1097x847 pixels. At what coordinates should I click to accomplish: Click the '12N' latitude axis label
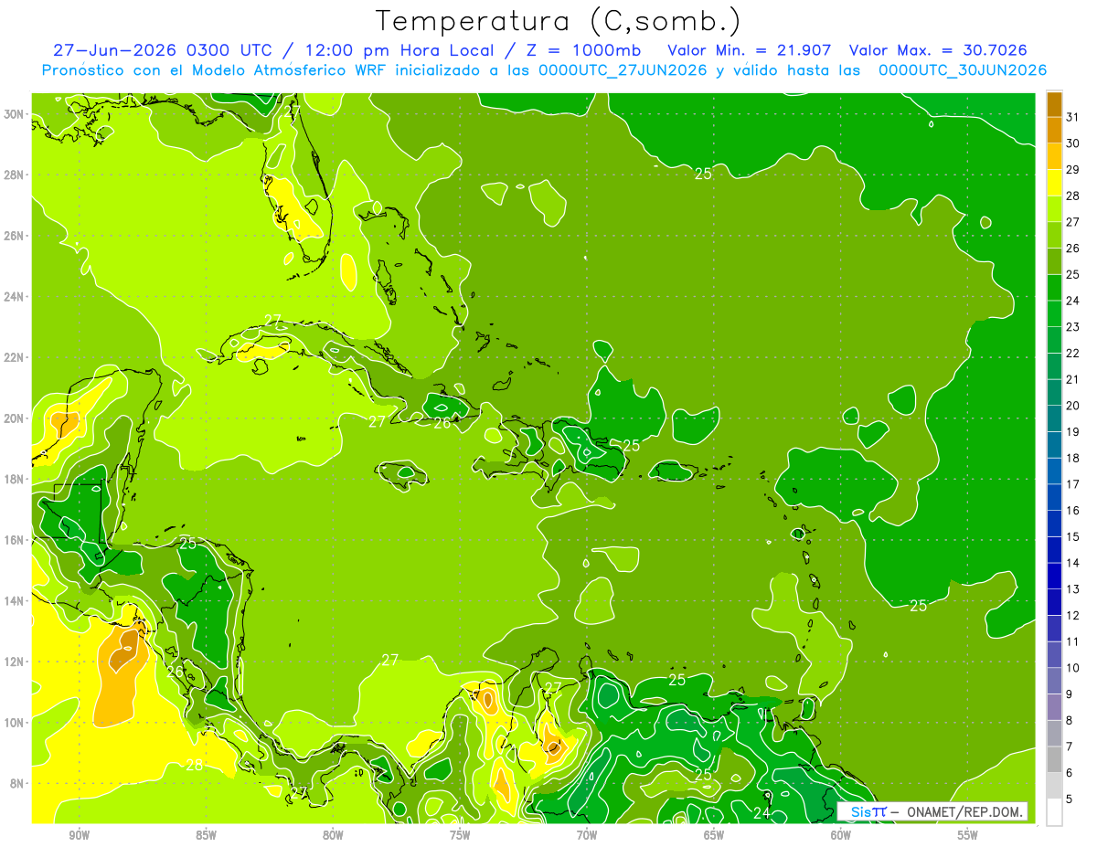click(x=16, y=662)
